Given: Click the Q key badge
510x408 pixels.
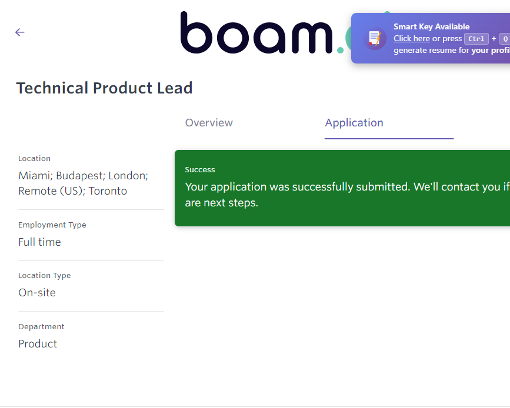Looking at the screenshot, I should (505, 39).
